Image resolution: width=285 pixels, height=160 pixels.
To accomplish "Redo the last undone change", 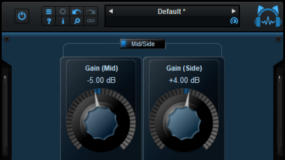I will click(91, 12).
